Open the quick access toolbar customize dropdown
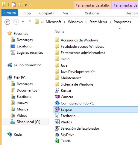This screenshot has height=145, width=138. click(x=26, y=5)
